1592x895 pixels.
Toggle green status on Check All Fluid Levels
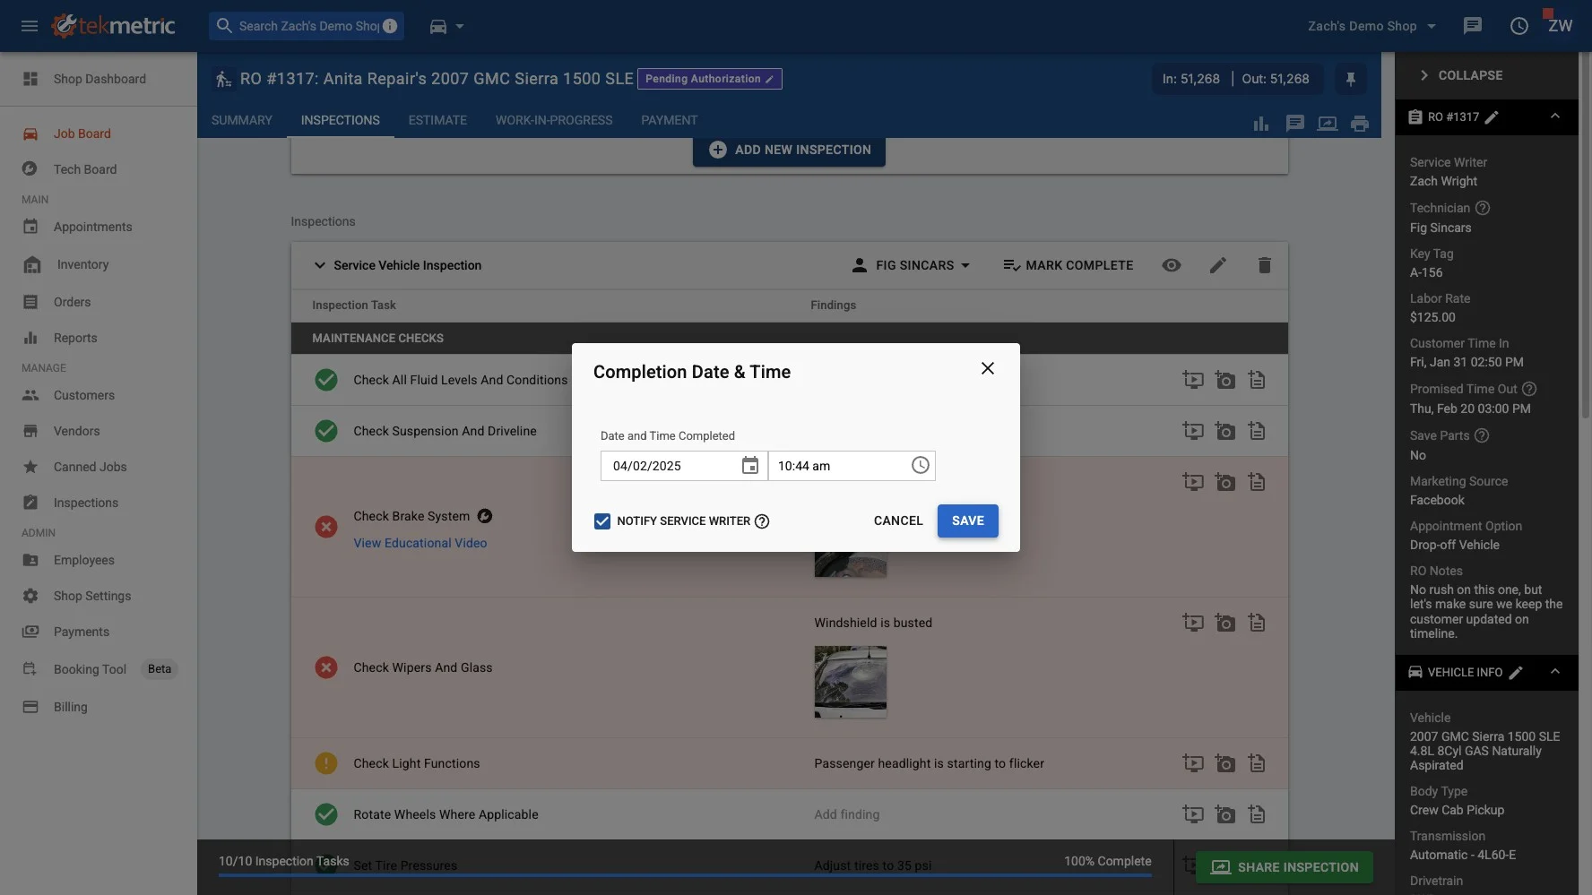[326, 380]
